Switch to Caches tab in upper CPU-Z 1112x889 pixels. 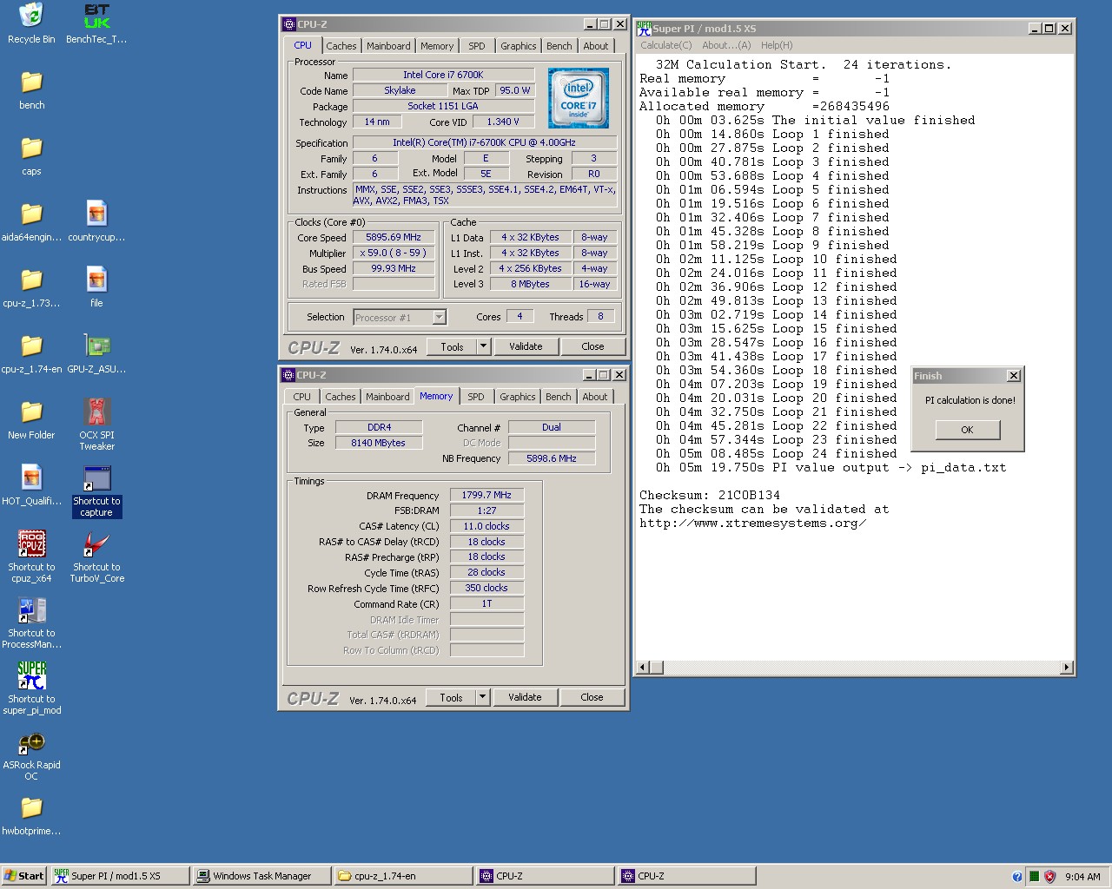(341, 46)
